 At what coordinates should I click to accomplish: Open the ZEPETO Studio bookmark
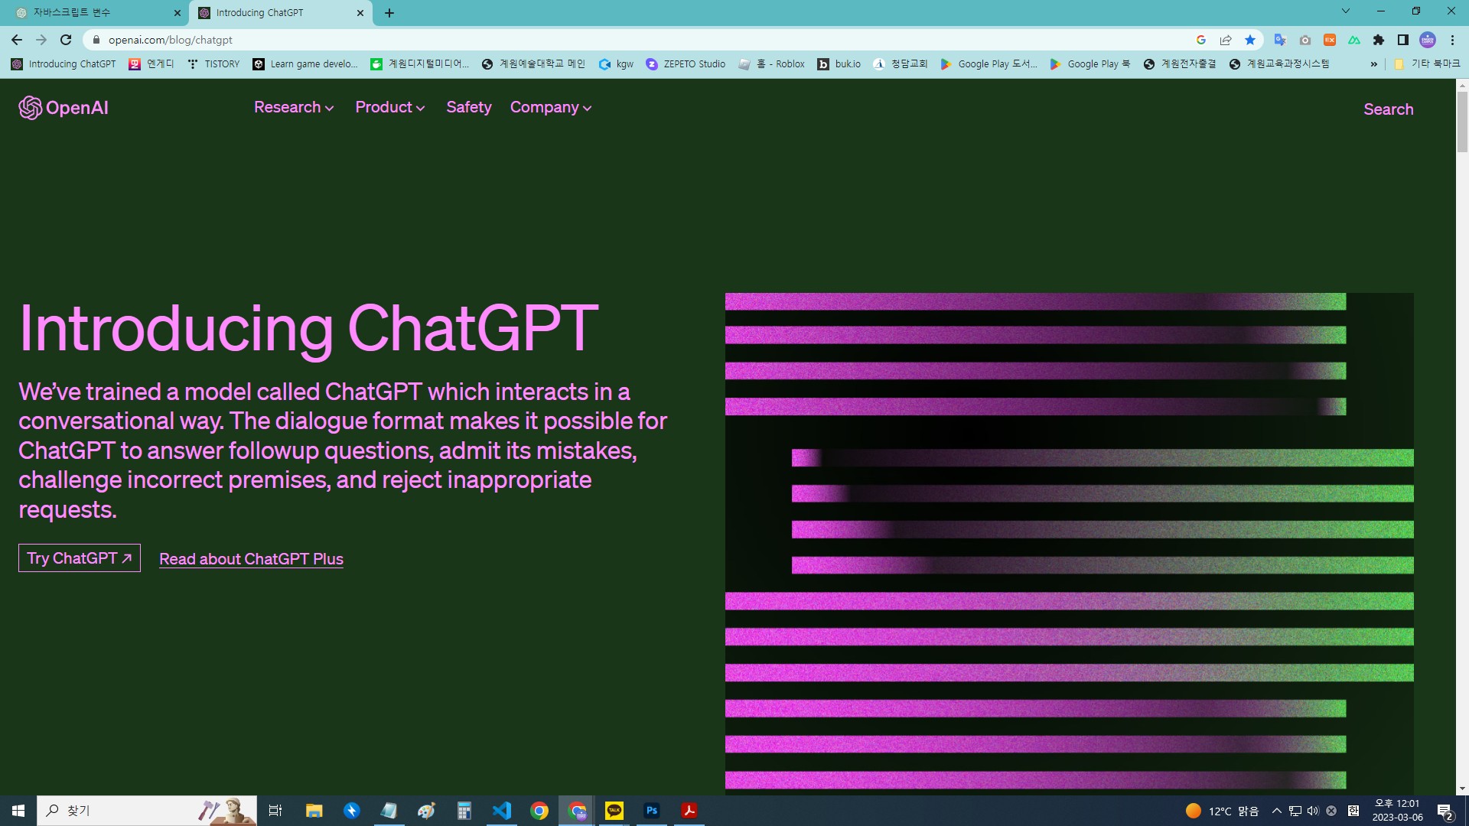[x=685, y=64]
